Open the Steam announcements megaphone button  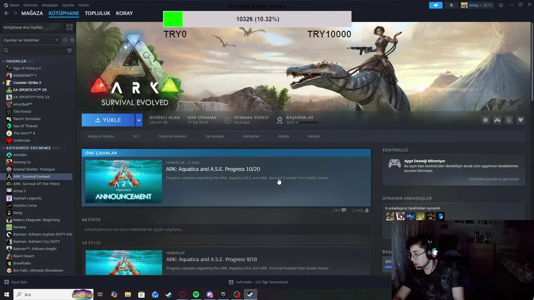point(436,5)
